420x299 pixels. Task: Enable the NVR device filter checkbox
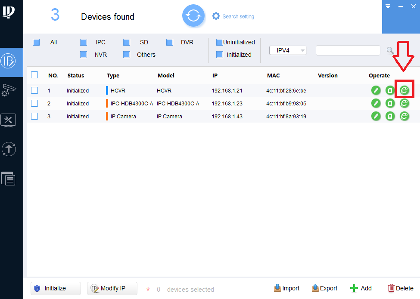pos(83,55)
